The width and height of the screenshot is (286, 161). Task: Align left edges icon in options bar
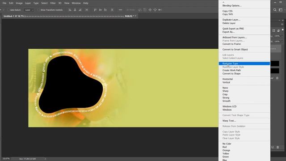pos(70,10)
